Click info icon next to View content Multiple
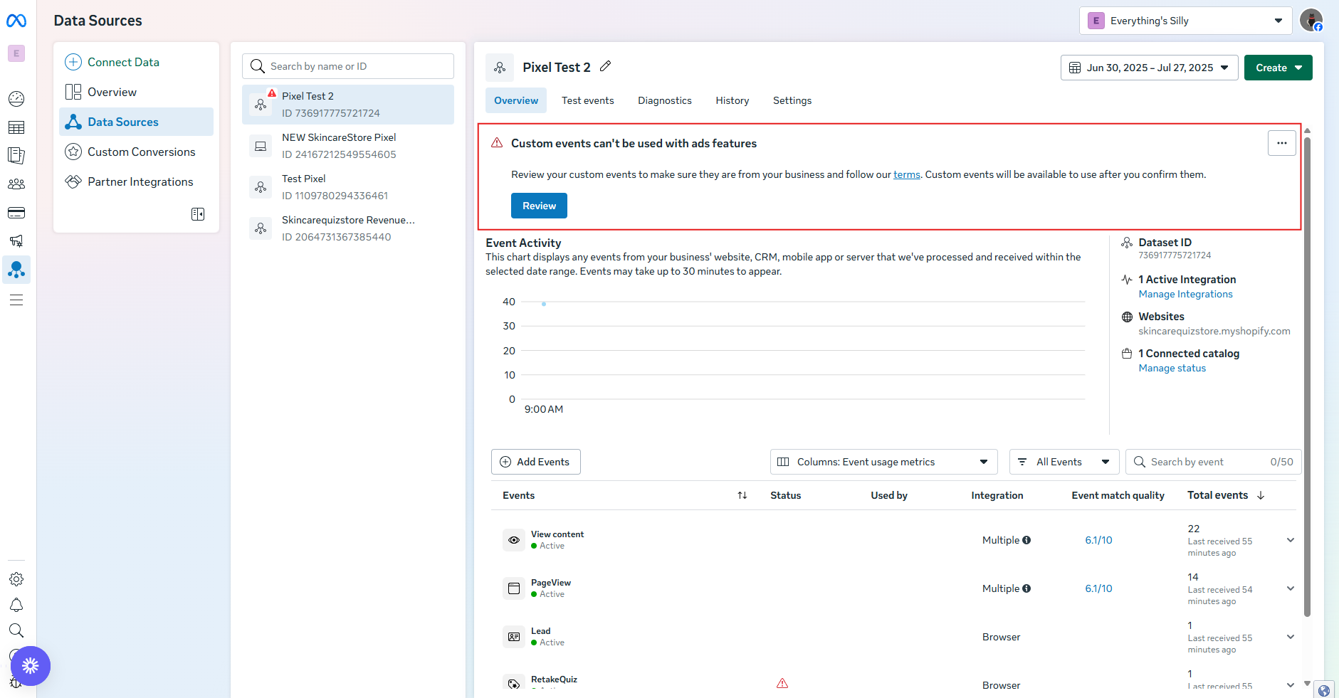 [1026, 540]
